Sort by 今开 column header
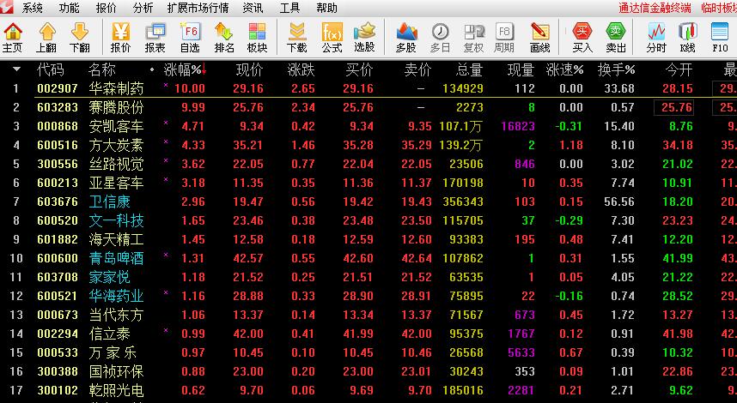 (x=679, y=70)
